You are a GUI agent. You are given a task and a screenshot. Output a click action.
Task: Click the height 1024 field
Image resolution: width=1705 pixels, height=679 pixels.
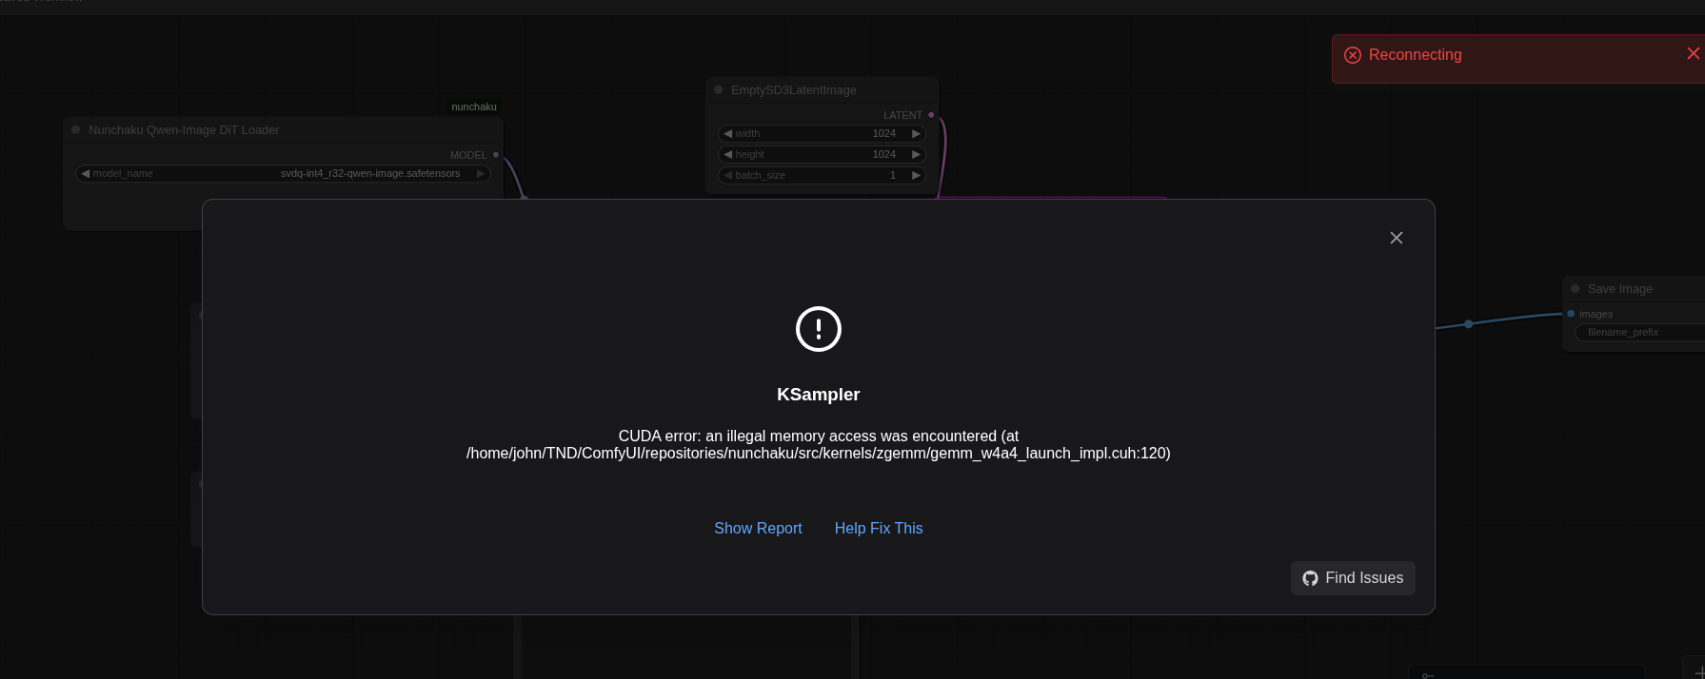pos(822,154)
